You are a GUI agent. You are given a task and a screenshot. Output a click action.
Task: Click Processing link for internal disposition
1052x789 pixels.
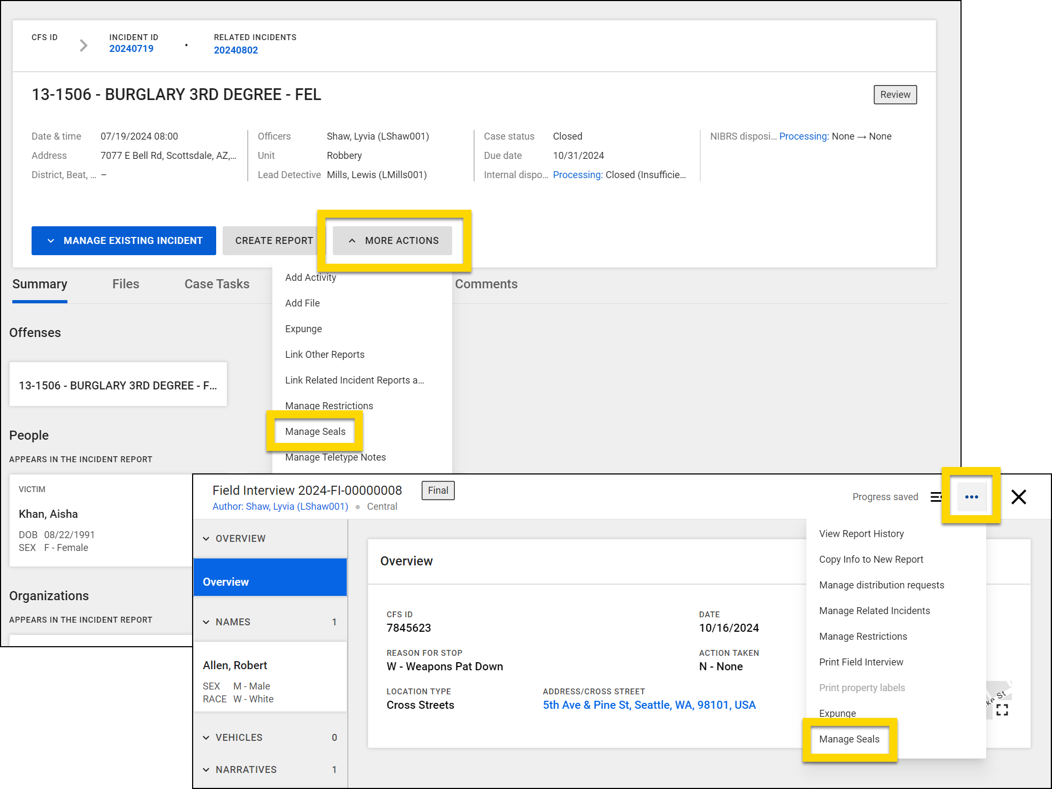click(x=578, y=175)
